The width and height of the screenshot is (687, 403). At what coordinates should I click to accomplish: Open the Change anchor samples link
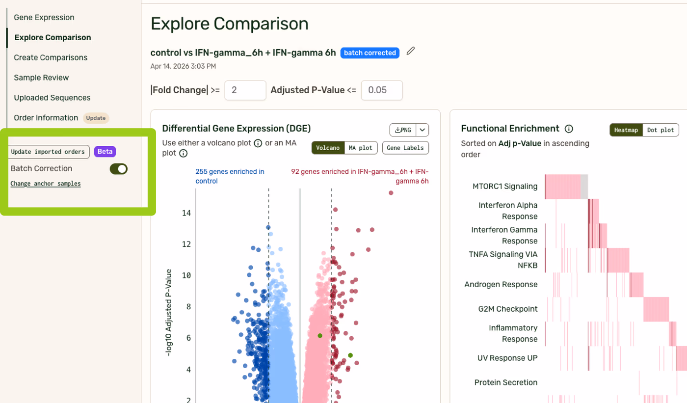[x=46, y=184]
